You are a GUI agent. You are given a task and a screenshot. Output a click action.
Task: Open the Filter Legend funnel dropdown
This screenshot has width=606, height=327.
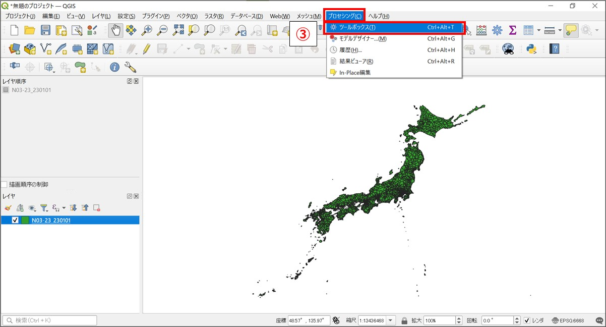pos(45,207)
